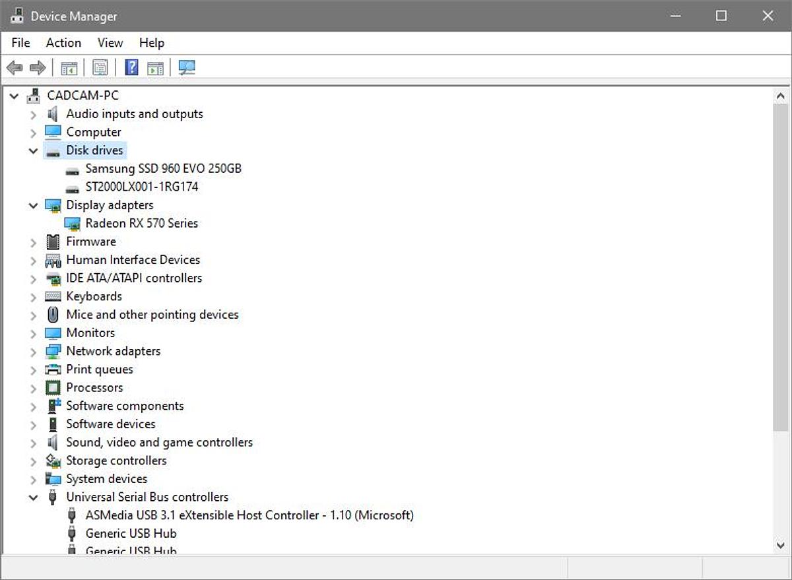Select the CADCAM-PC root node
Screen dimensions: 792x580
(82, 96)
